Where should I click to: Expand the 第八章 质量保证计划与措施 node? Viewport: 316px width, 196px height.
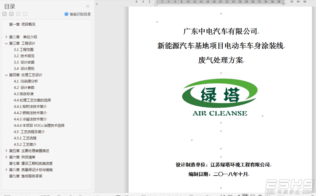coord(6,170)
